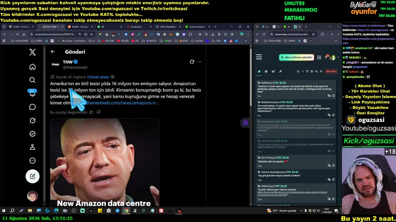Replay fatihli's TRY 30.00 tip alert

pos(333,96)
